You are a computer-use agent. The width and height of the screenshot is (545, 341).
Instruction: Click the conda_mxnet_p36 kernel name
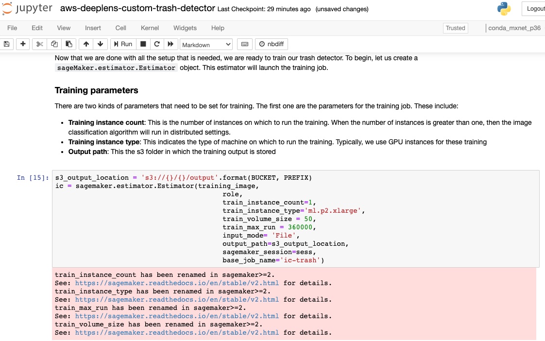click(514, 28)
